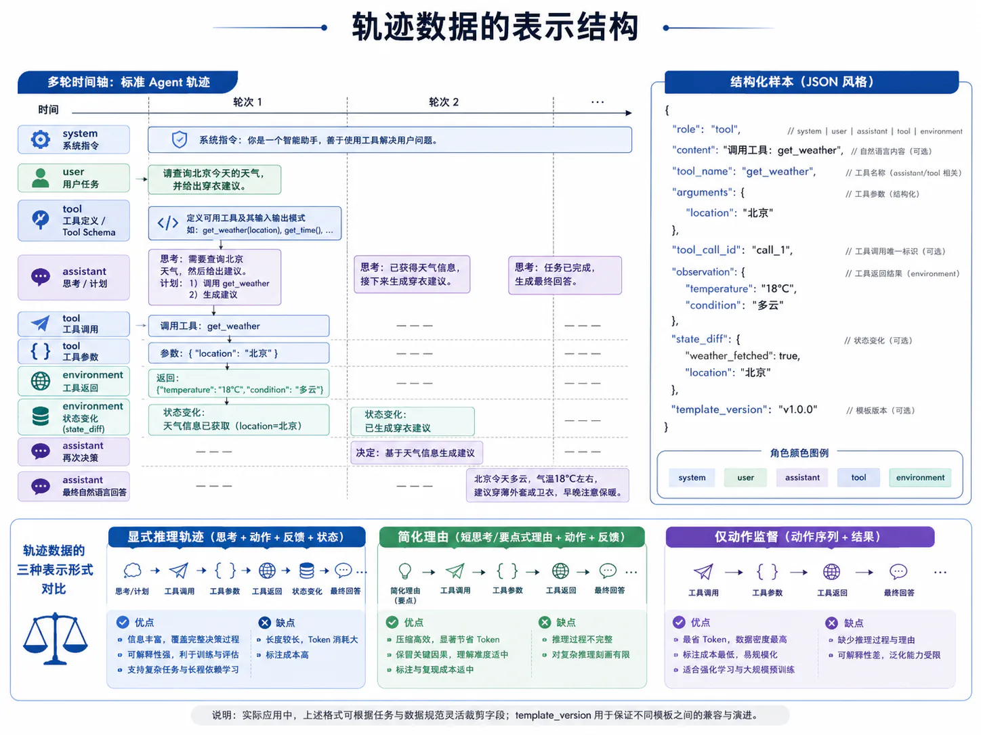The width and height of the screenshot is (981, 735).
Task: Click the 压缩高效, 显著节省 Token bullet
Action: point(448,640)
